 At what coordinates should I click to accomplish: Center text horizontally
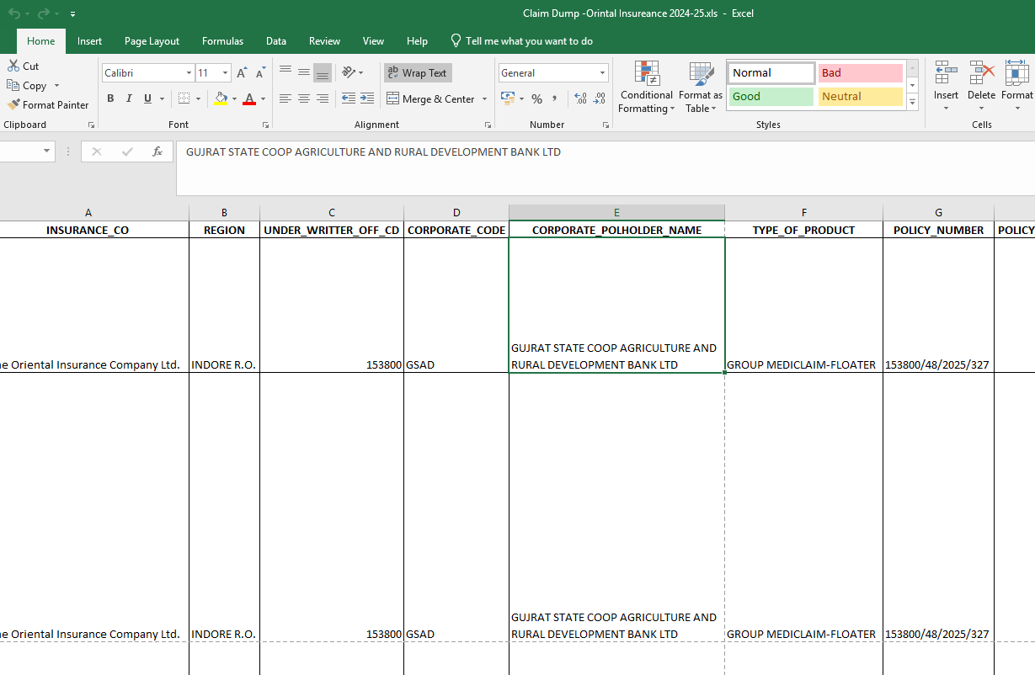pyautogui.click(x=304, y=98)
